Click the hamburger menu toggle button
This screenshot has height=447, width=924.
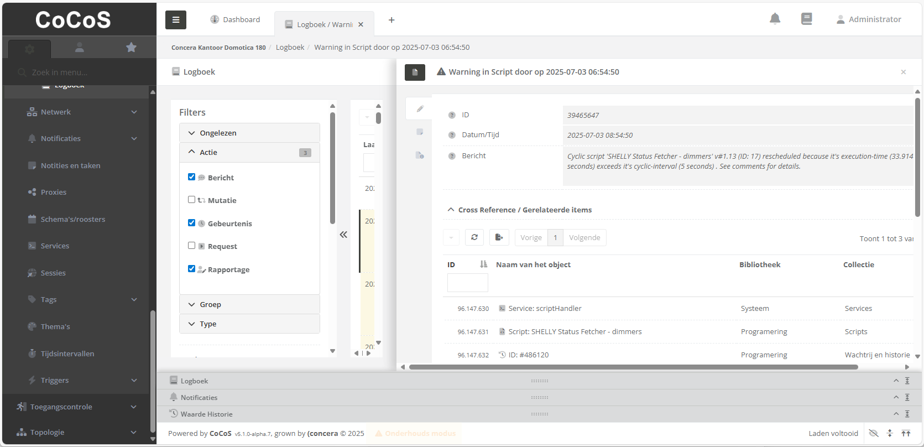(175, 20)
